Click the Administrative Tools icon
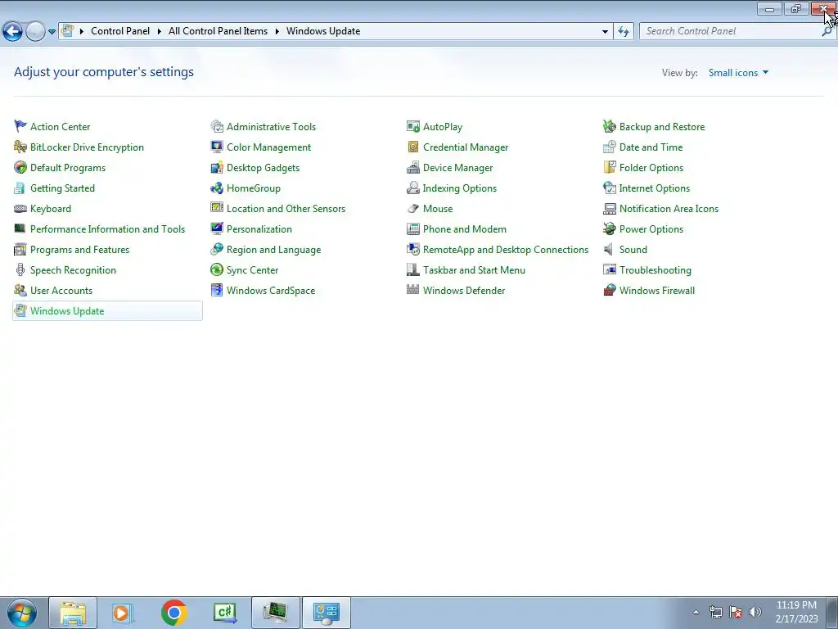This screenshot has width=838, height=629. [216, 127]
